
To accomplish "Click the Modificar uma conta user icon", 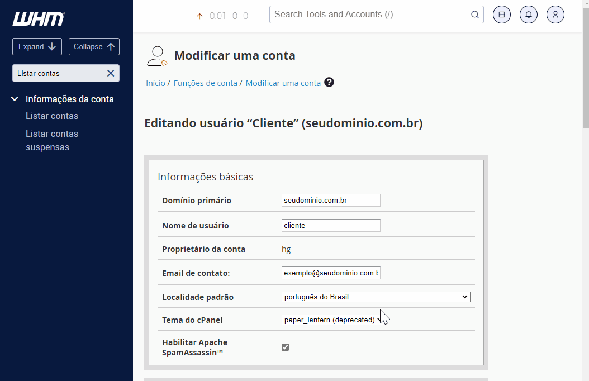I will [x=156, y=56].
